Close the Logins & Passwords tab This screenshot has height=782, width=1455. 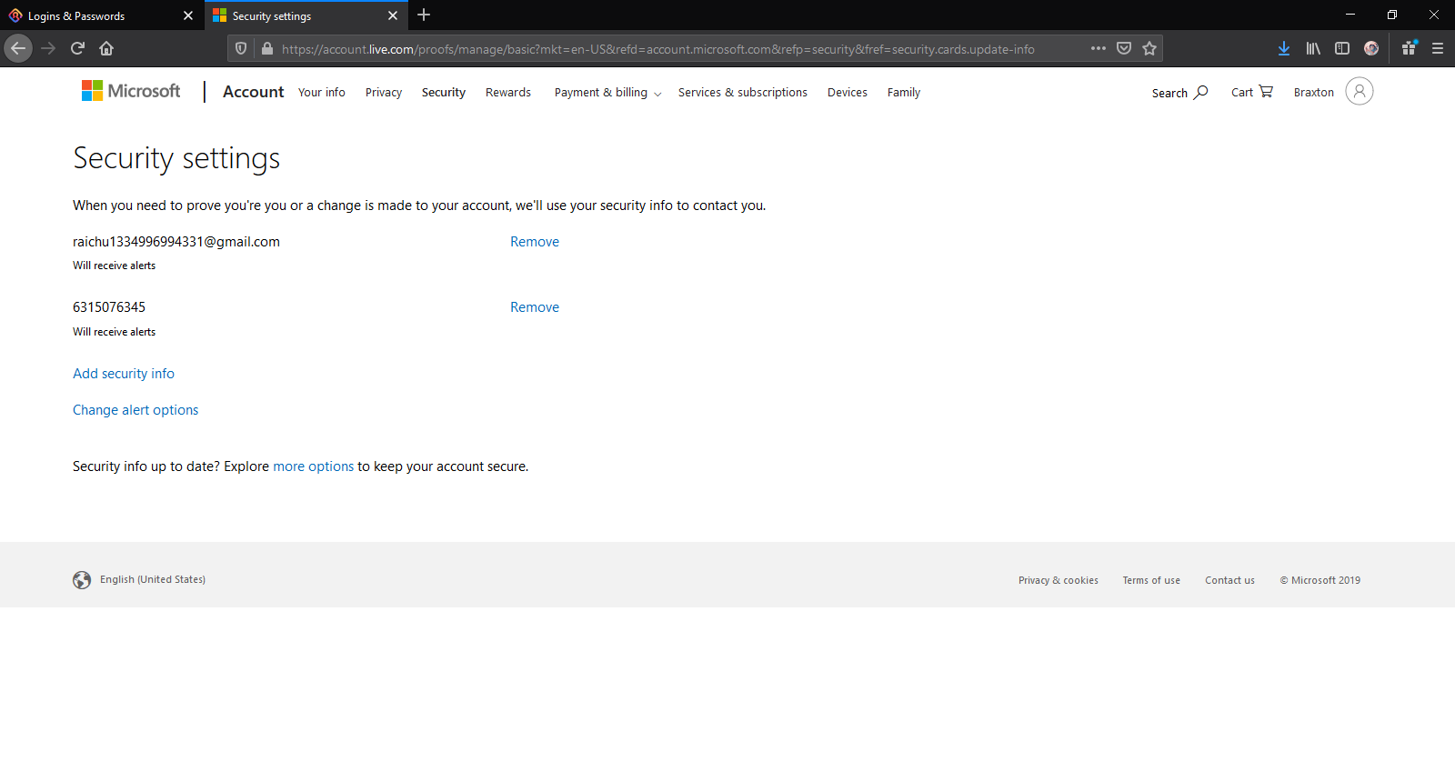click(x=188, y=15)
